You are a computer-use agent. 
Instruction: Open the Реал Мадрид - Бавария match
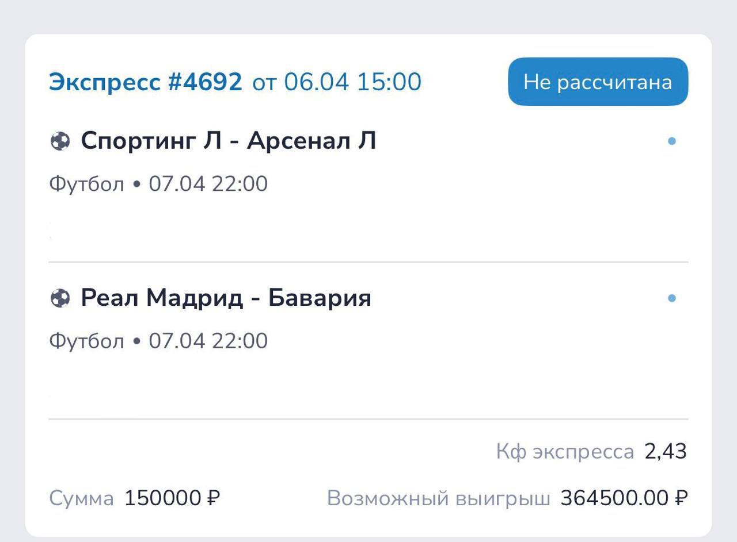pos(226,298)
